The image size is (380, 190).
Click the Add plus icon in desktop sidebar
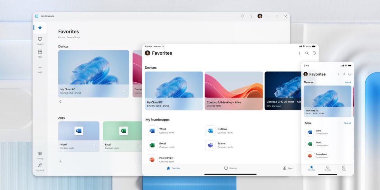[40, 67]
